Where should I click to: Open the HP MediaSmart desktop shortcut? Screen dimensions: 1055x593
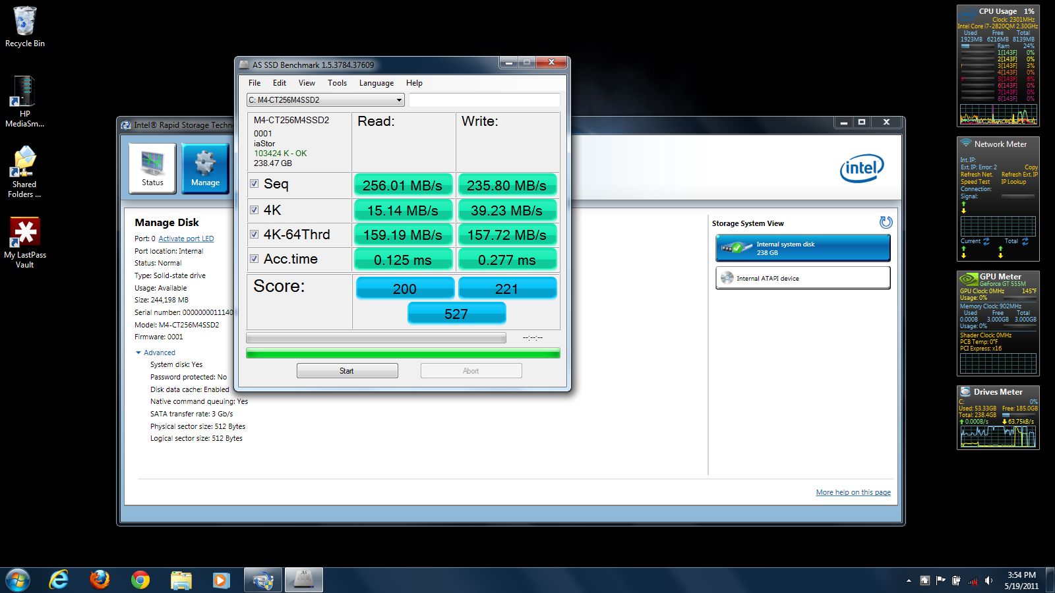pyautogui.click(x=24, y=101)
